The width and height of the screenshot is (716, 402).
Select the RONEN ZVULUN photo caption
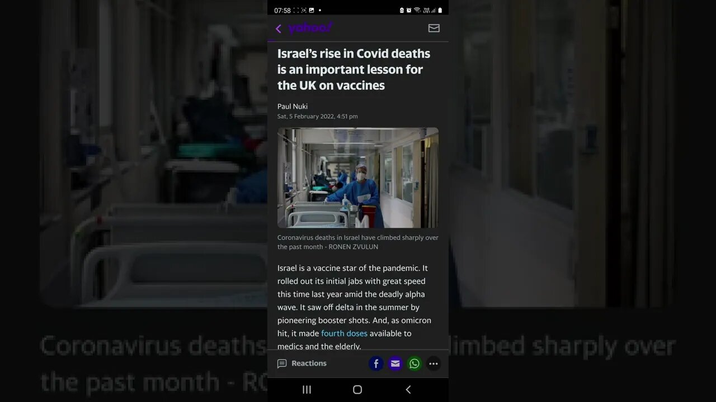pos(358,242)
